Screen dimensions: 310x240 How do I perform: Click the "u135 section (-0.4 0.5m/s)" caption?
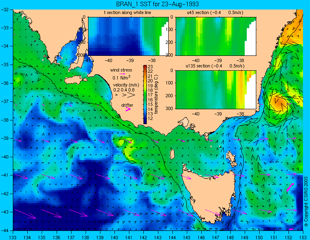(215, 66)
